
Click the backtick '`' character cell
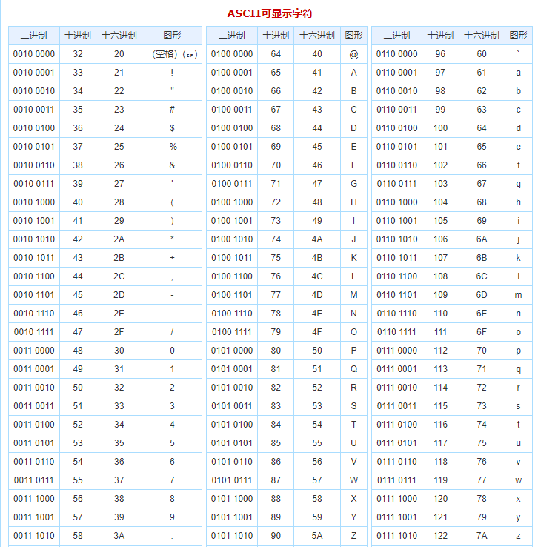click(x=519, y=54)
